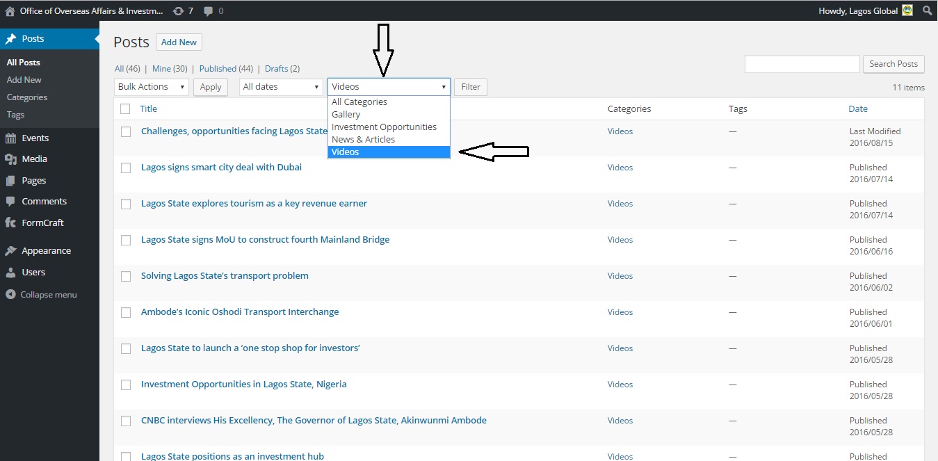The width and height of the screenshot is (938, 461).
Task: Open Appearance paintbrush menu icon
Action: pos(10,251)
